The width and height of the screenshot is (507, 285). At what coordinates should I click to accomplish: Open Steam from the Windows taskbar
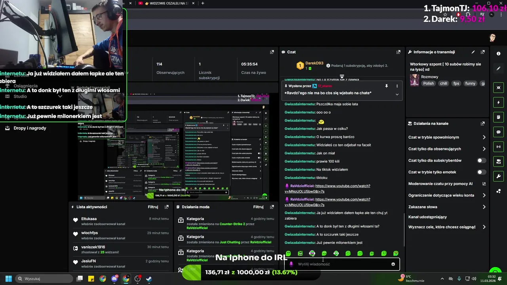click(x=149, y=279)
